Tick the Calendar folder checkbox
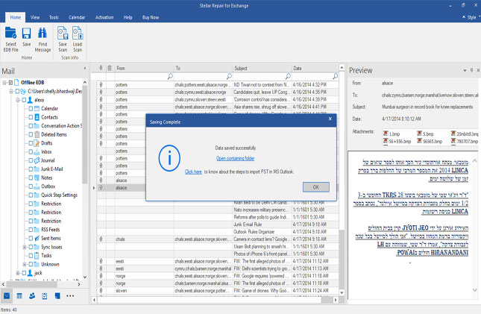481x314 pixels. (x=31, y=108)
